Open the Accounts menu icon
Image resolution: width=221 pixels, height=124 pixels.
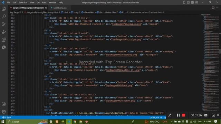point(4,104)
